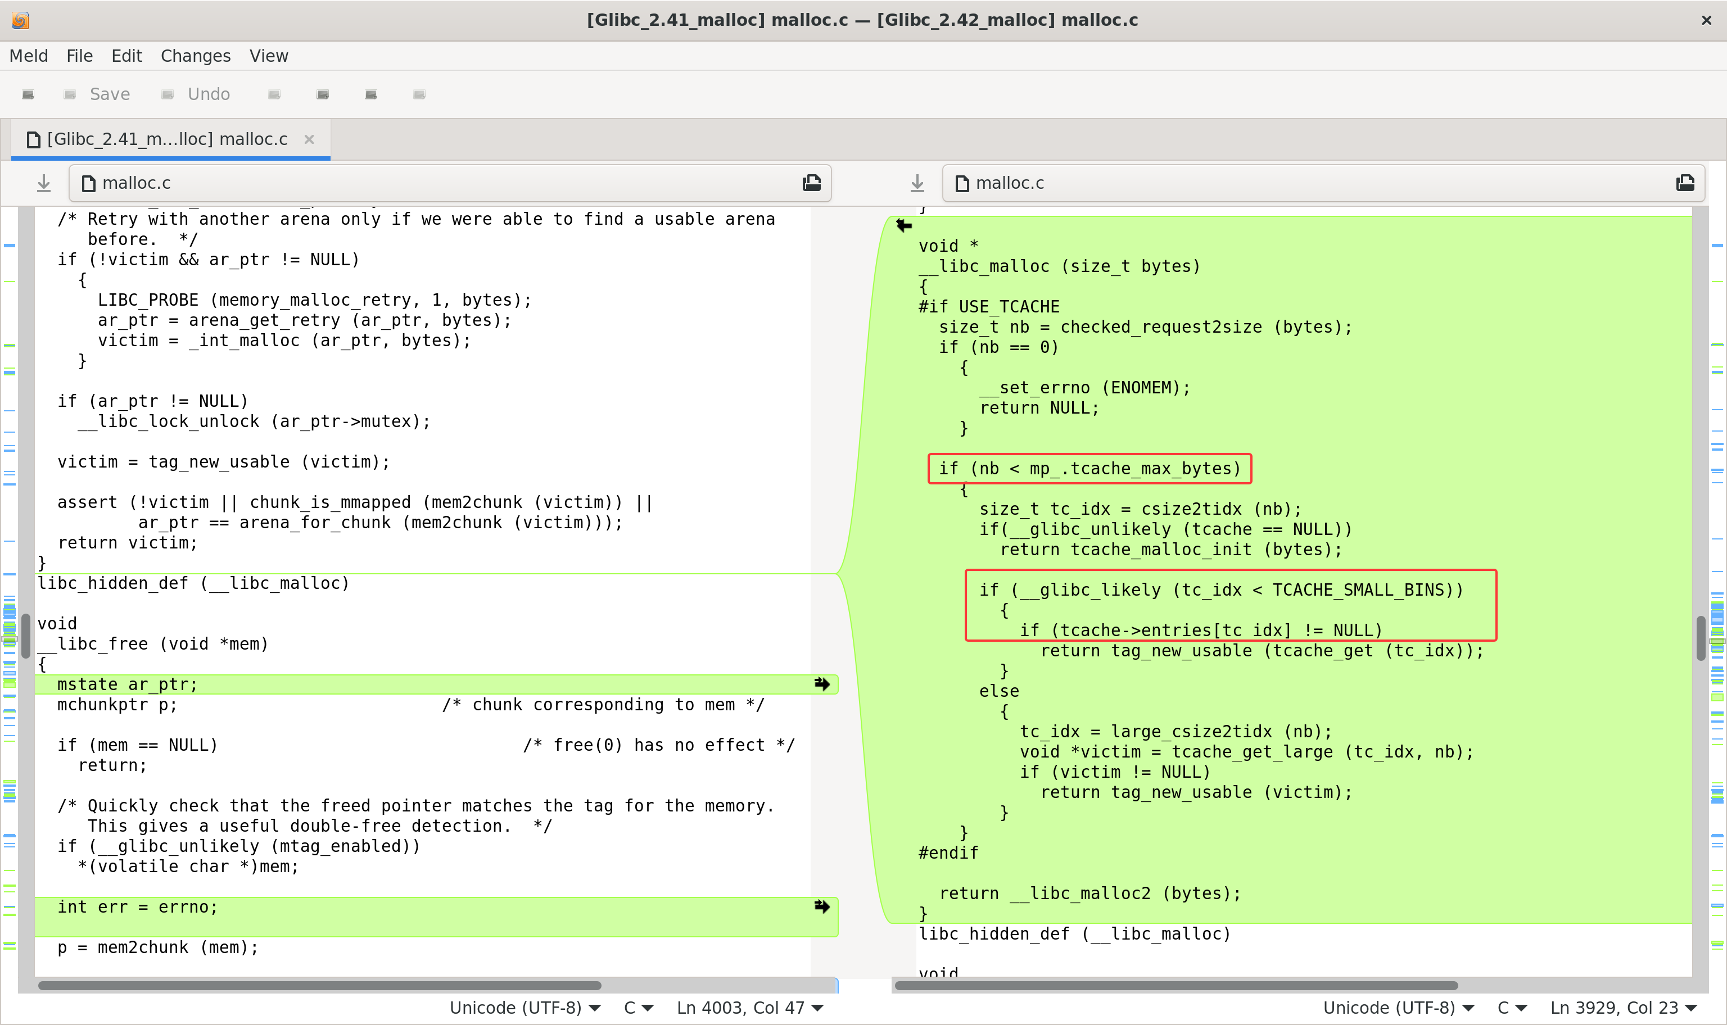The width and height of the screenshot is (1727, 1025).
Task: Expand left pane Ln 4003, Col 47 dropdown
Action: pyautogui.click(x=750, y=1008)
